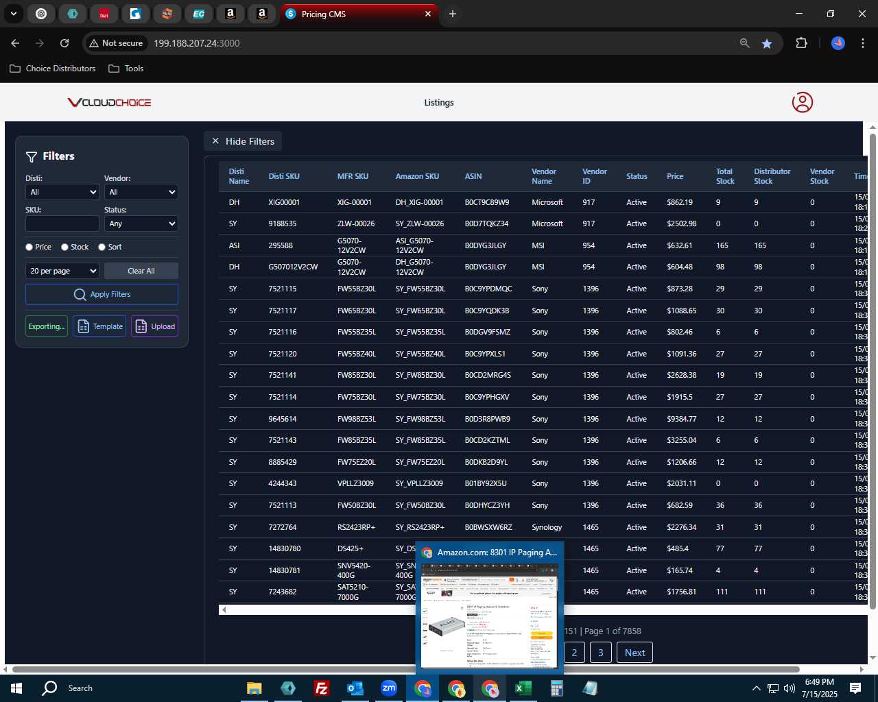This screenshot has width=878, height=702.
Task: Click the Total Stock column header
Action: click(x=725, y=176)
